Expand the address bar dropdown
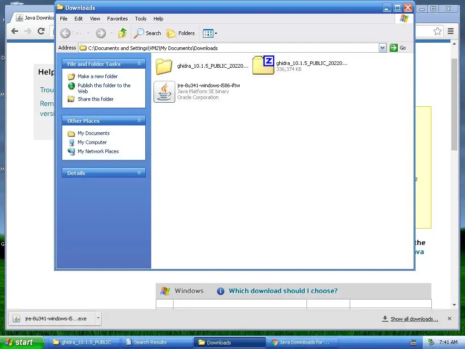This screenshot has width=465, height=349. click(x=382, y=48)
